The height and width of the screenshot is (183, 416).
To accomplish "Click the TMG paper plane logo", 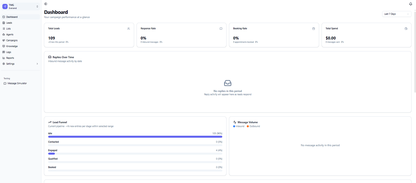I will 5,6.
